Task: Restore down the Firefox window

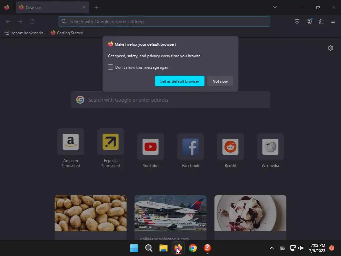Action: [x=318, y=7]
